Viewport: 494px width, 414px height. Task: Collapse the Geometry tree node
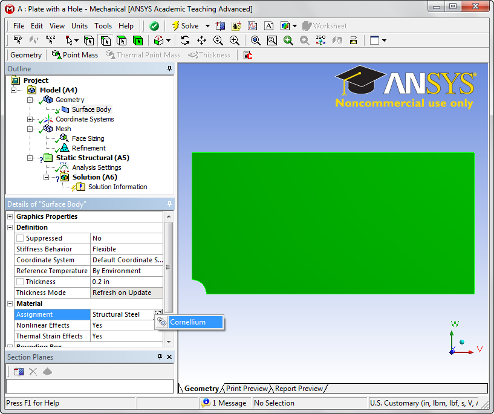tap(30, 100)
